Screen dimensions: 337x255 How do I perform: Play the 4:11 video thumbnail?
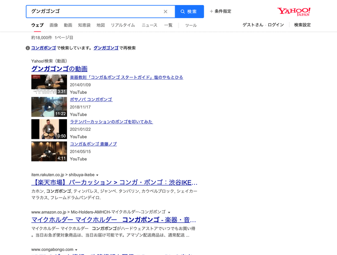49,151
